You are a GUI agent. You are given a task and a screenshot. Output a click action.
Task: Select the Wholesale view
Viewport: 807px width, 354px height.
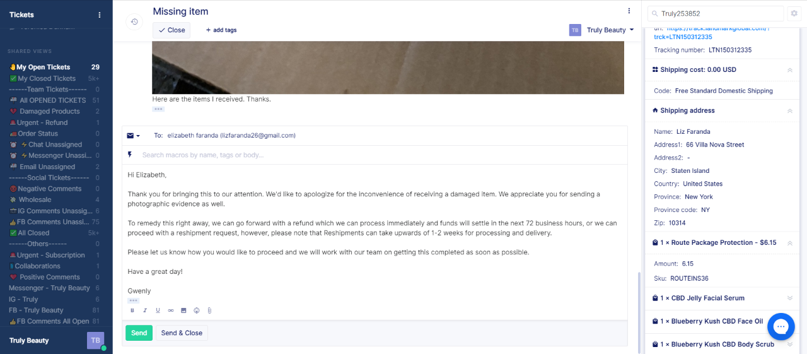coord(35,199)
